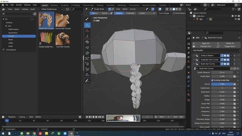Open the Add Modifier dropdown
The height and width of the screenshot is (136, 242).
[x=216, y=50]
